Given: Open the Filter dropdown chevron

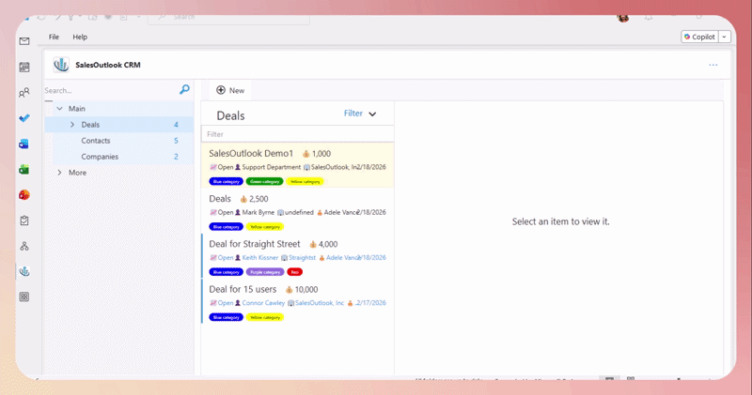Looking at the screenshot, I should (x=372, y=114).
